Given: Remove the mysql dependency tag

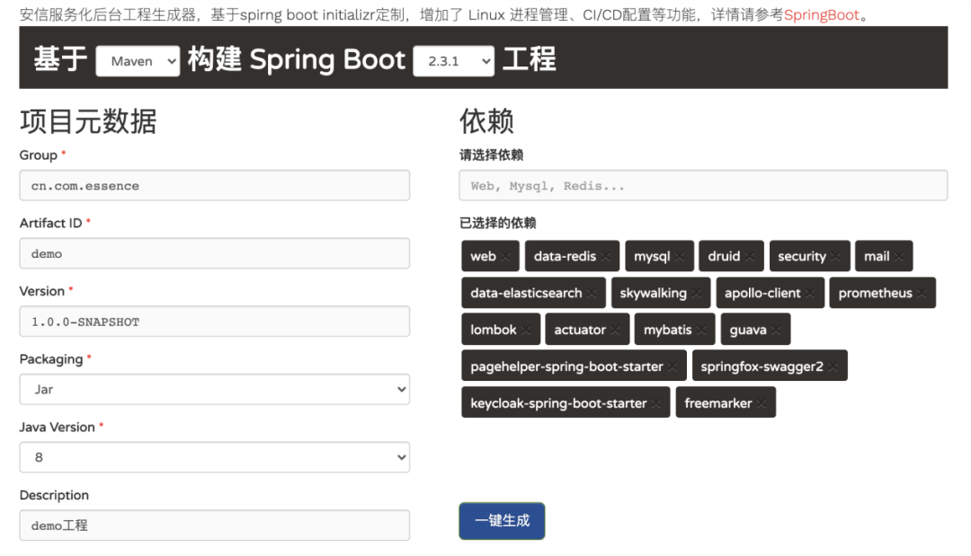Looking at the screenshot, I should (x=680, y=257).
